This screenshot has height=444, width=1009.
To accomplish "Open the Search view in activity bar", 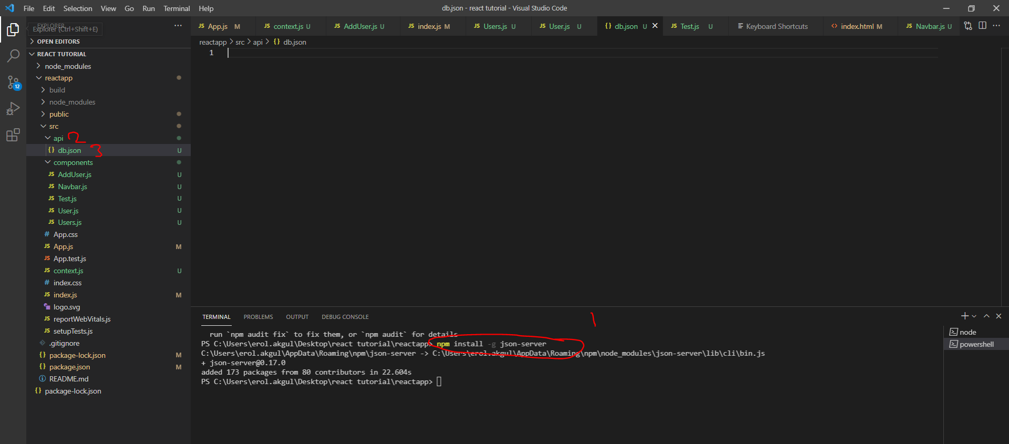I will (x=13, y=56).
